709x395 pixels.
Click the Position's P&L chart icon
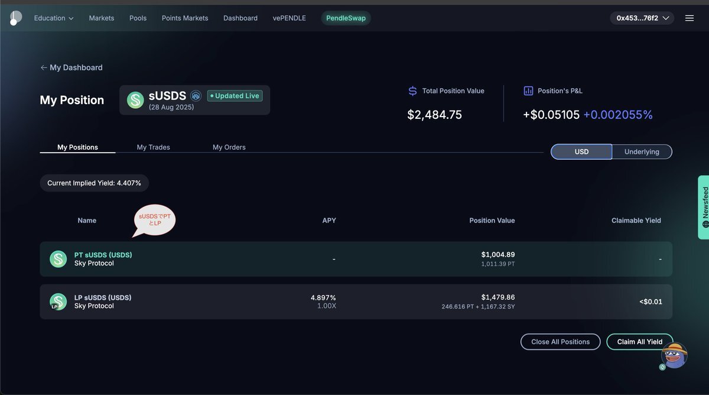click(x=528, y=91)
